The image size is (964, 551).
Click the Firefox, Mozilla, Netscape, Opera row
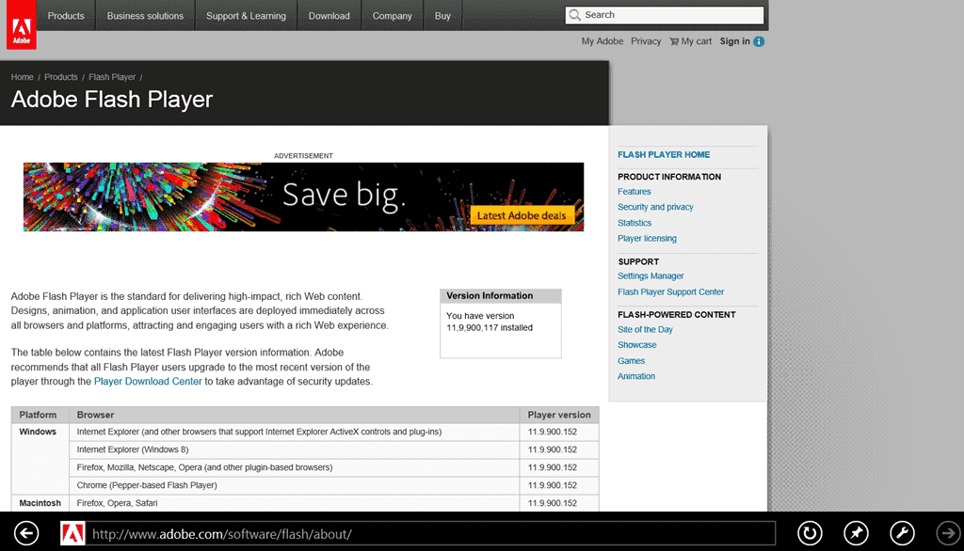pyautogui.click(x=305, y=467)
